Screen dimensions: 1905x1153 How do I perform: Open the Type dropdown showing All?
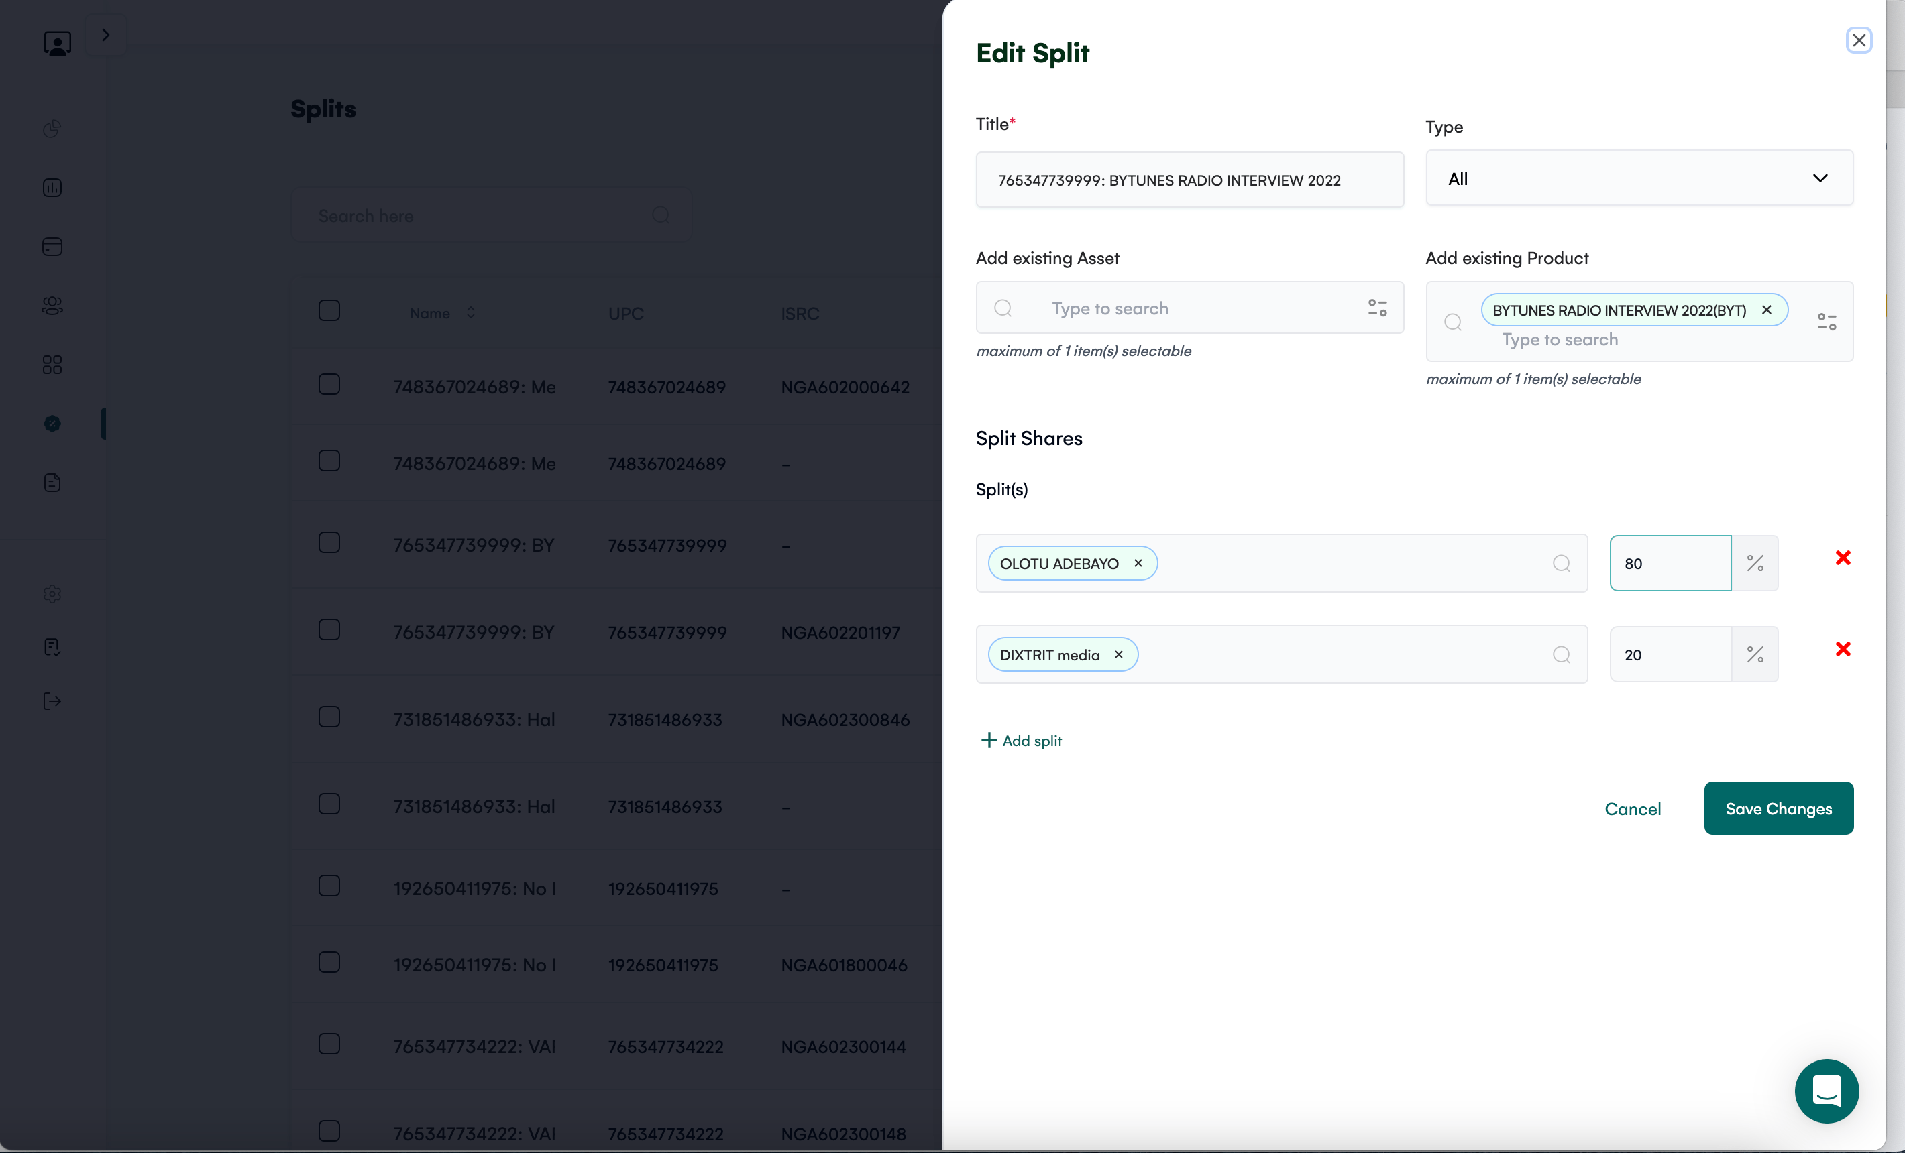tap(1639, 178)
